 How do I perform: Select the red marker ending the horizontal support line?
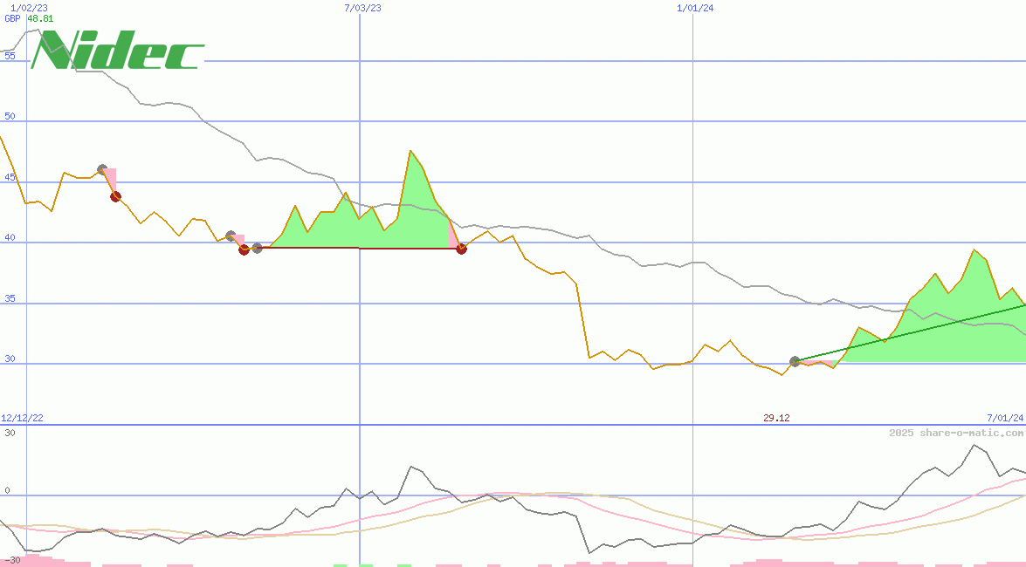[462, 249]
